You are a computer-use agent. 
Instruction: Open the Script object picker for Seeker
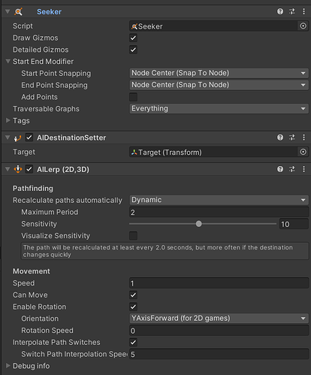(303, 26)
